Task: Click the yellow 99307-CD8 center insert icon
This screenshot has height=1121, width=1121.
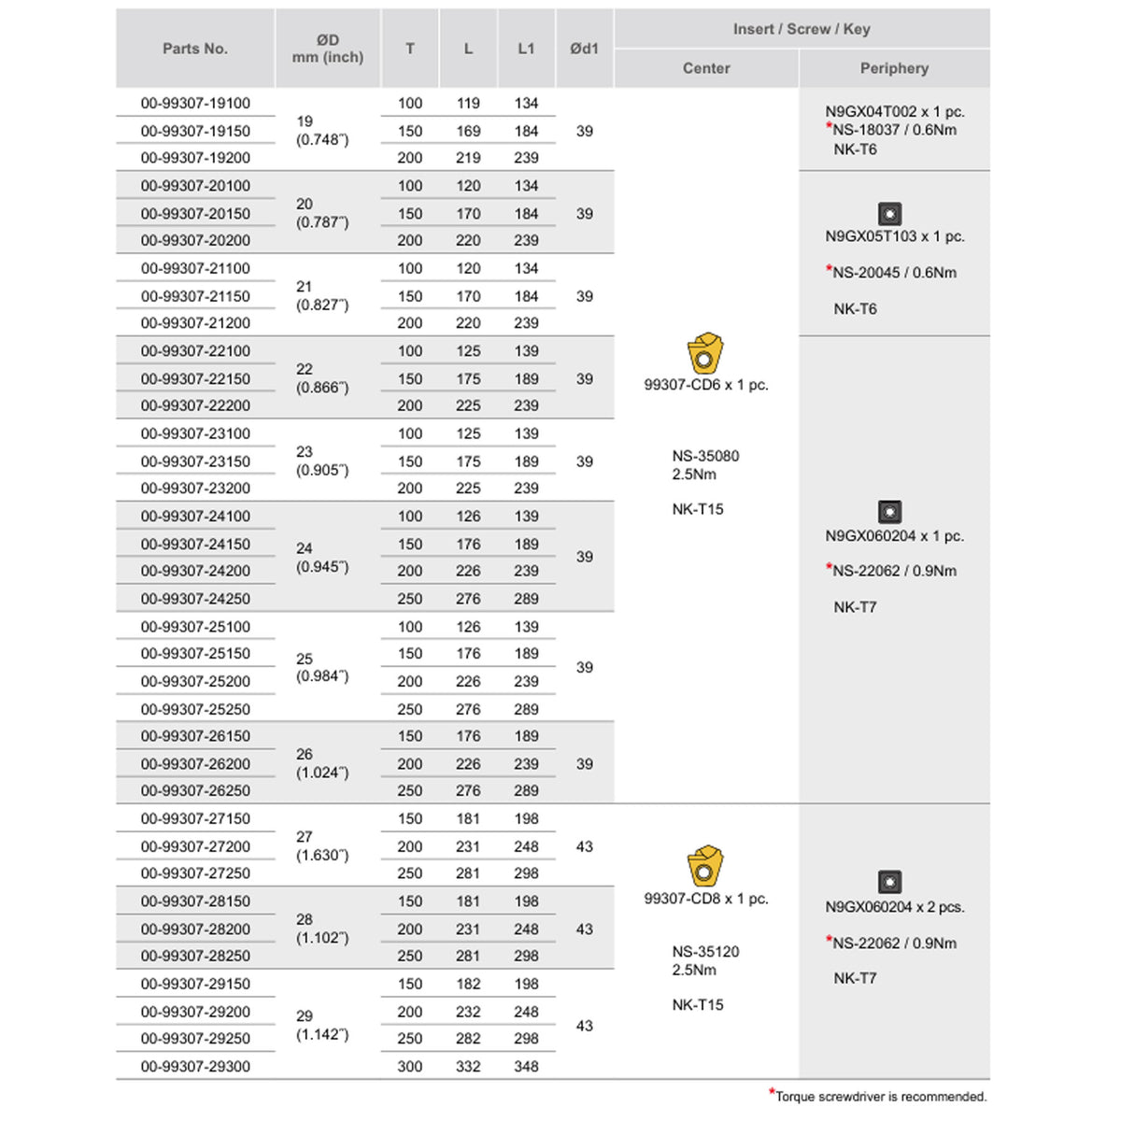Action: [705, 867]
